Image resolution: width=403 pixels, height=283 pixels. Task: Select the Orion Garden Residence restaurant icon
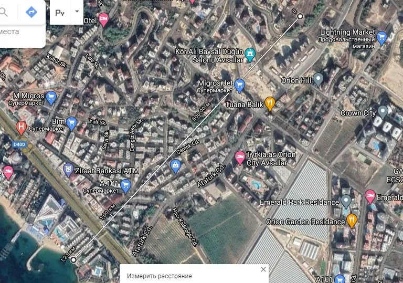click(352, 219)
